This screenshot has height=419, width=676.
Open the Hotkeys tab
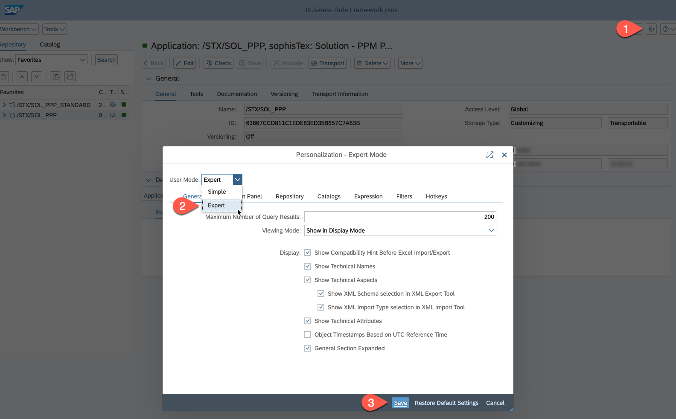[436, 196]
